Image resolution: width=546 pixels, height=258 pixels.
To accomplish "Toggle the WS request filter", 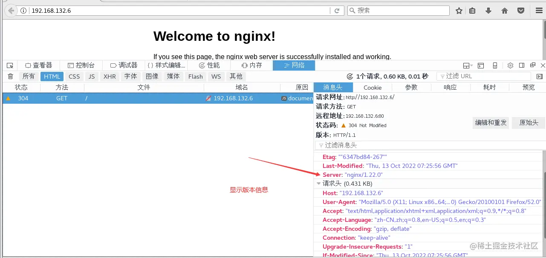I will pyautogui.click(x=216, y=77).
